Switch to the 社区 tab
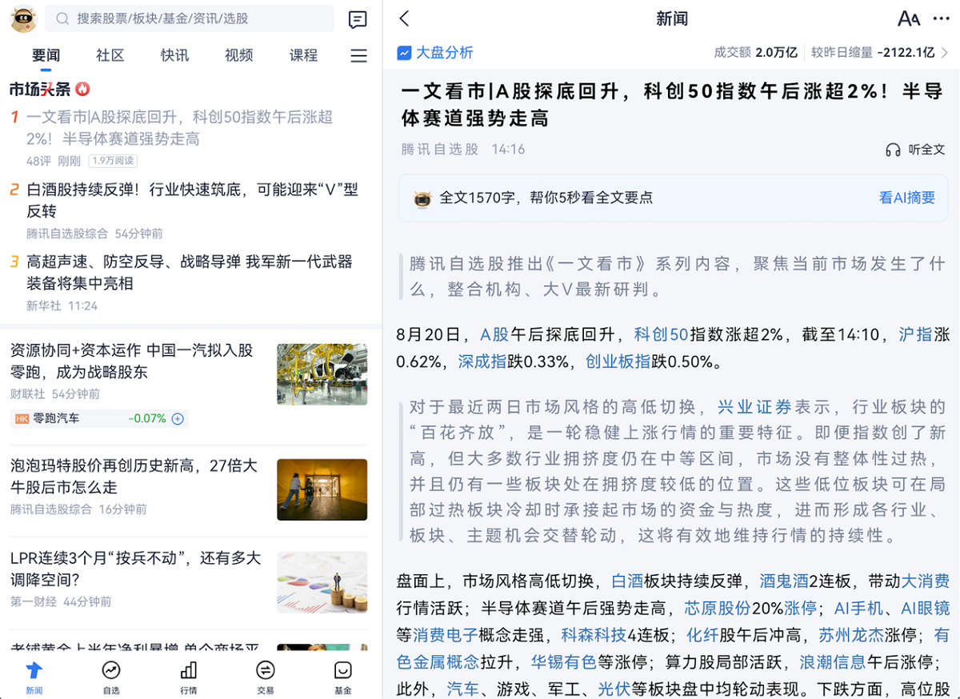This screenshot has width=960, height=699. [x=110, y=55]
